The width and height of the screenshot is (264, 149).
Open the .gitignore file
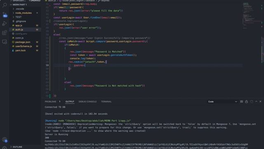point(21,21)
